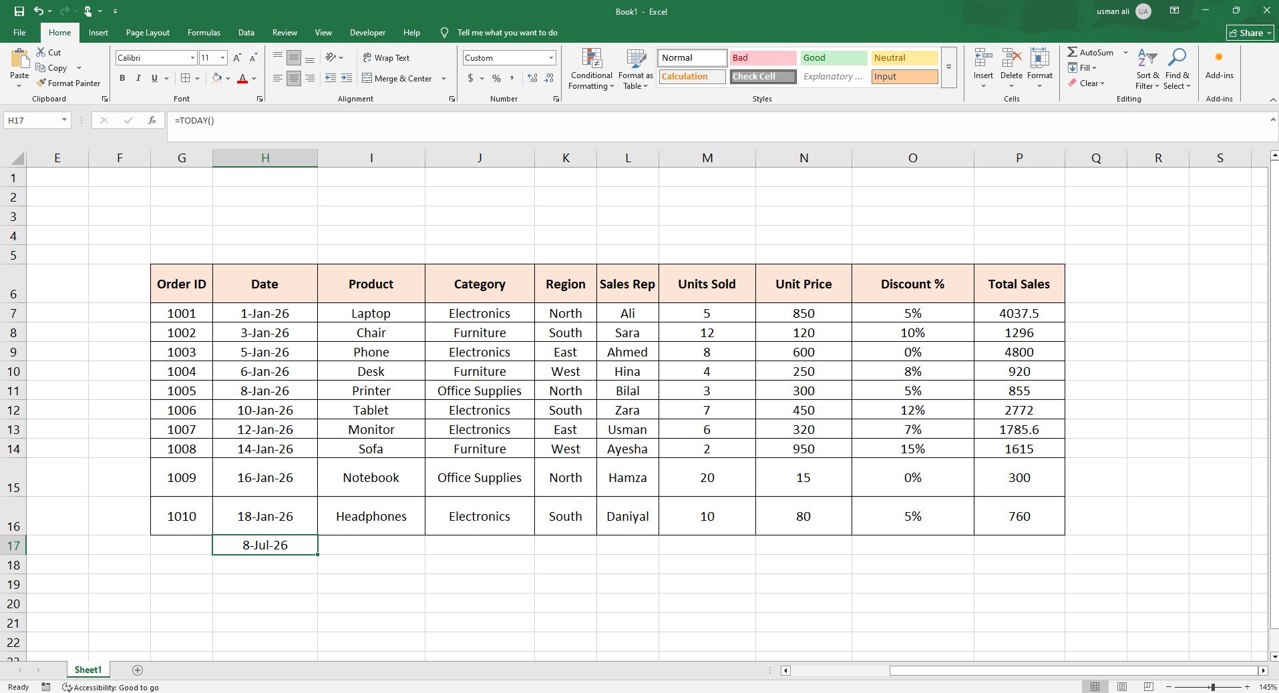Expand the cell styles gallery
1279x693 pixels.
948,67
